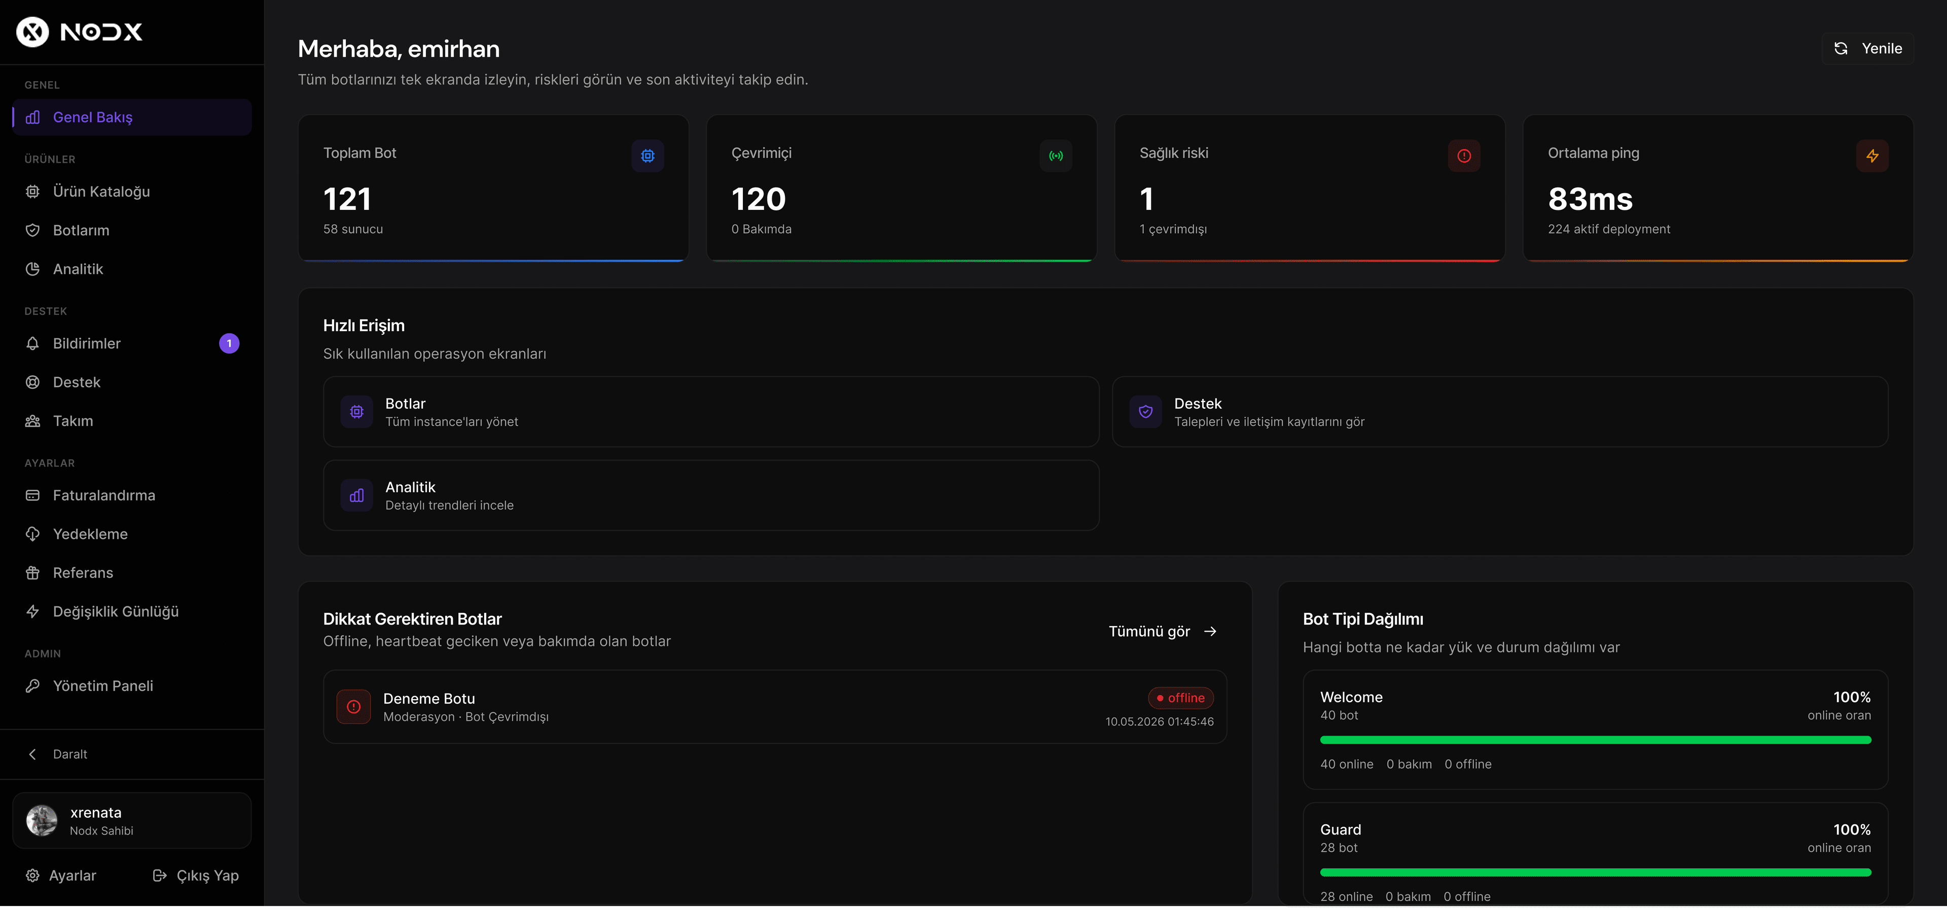This screenshot has height=910, width=1947.
Task: Click the Genel Bakış bar chart icon
Action: [32, 117]
